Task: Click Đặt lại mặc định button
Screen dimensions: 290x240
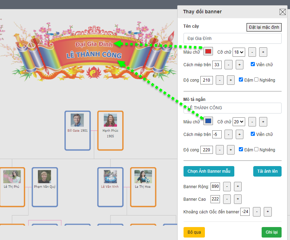Action: [264, 27]
